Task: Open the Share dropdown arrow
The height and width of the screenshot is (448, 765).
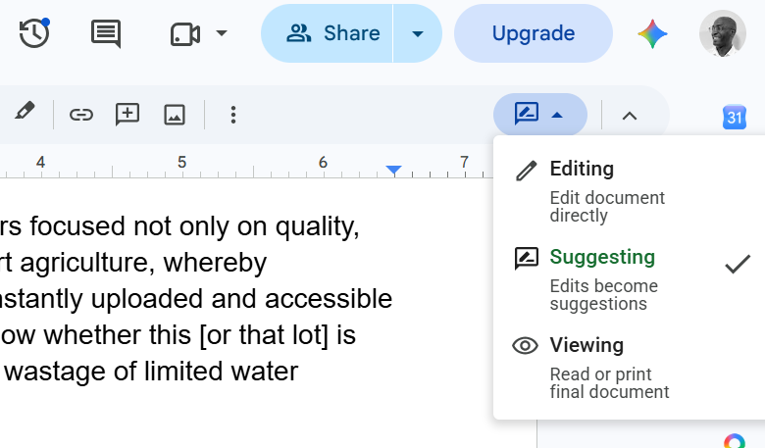Action: (418, 33)
